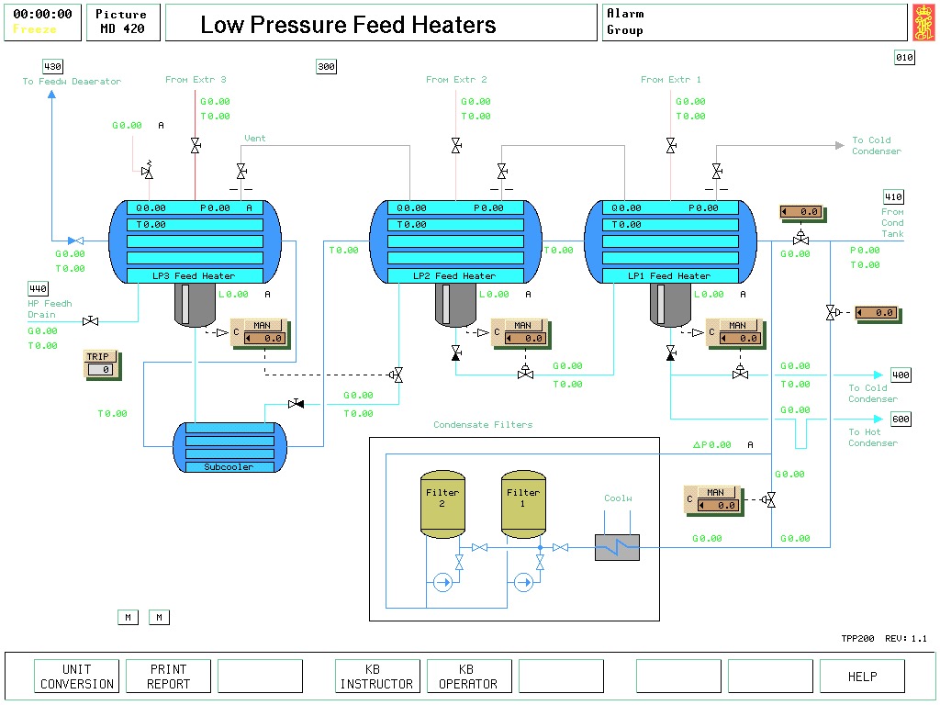Image resolution: width=940 pixels, height=705 pixels.
Task: Select the filter loop control valve
Action: click(x=769, y=499)
